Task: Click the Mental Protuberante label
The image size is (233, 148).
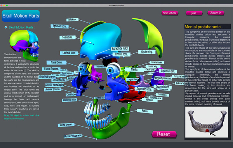Action: (x=73, y=136)
